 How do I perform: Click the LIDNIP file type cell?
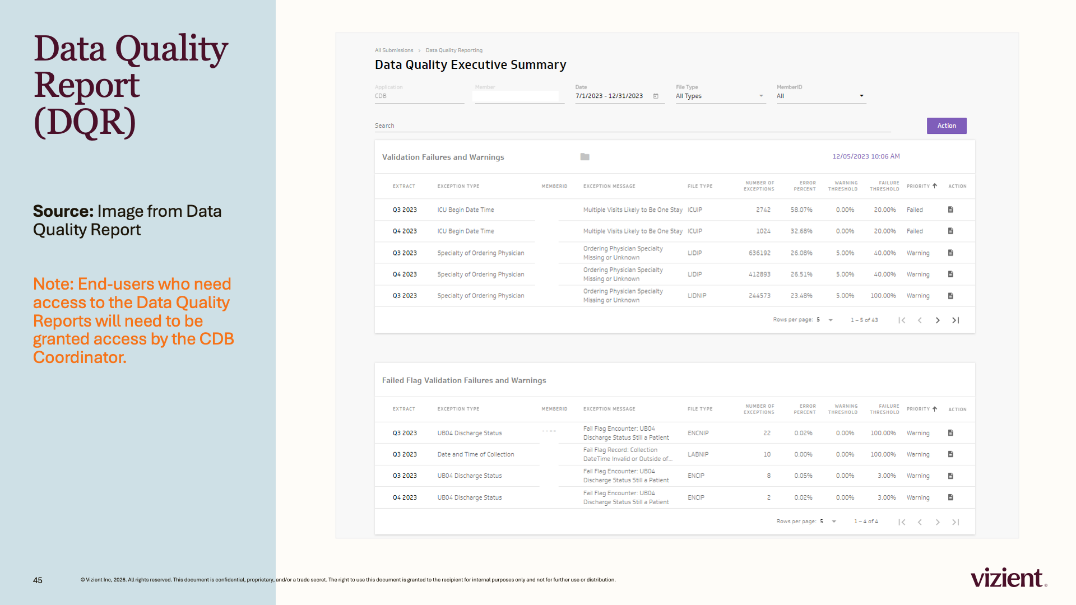697,296
